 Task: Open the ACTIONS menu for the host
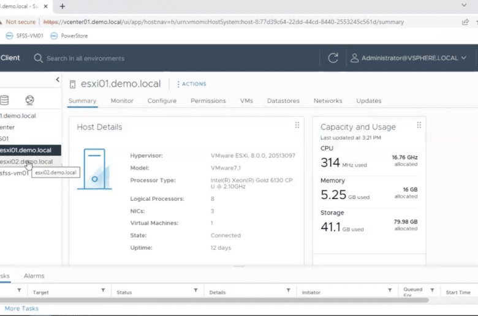pos(192,84)
